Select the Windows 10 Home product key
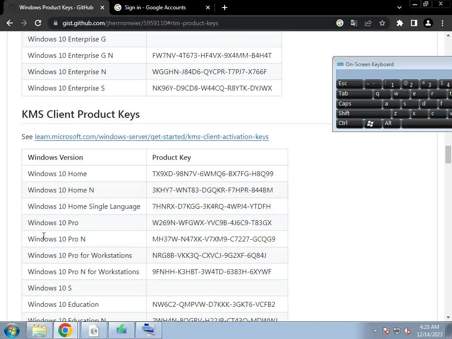This screenshot has width=452, height=339. (x=213, y=173)
